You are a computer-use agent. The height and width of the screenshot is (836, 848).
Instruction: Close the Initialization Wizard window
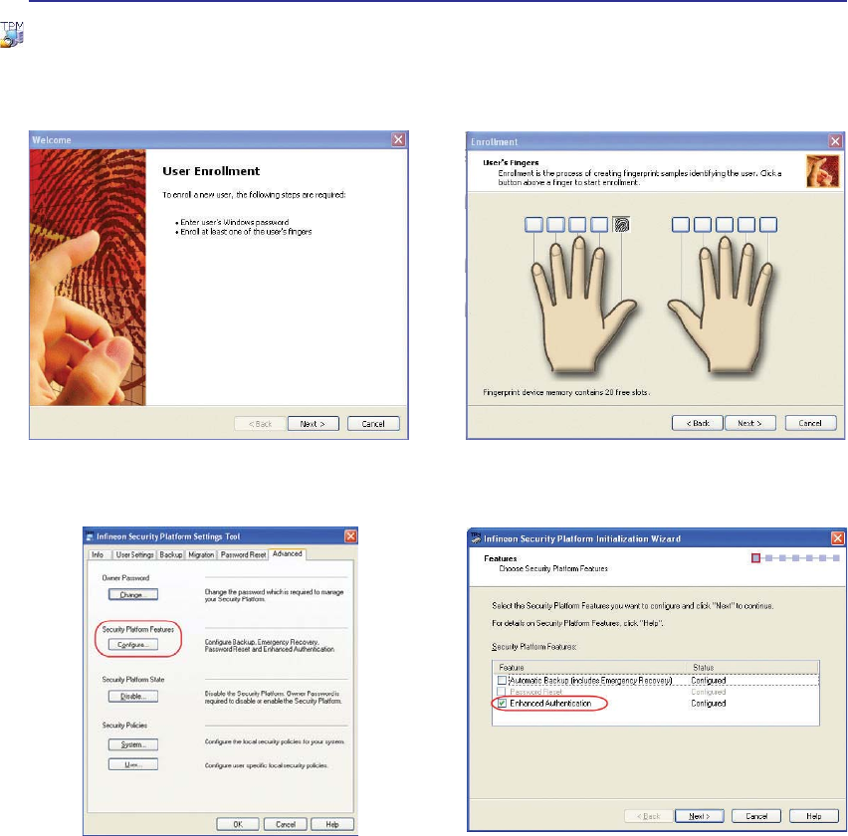(x=838, y=538)
